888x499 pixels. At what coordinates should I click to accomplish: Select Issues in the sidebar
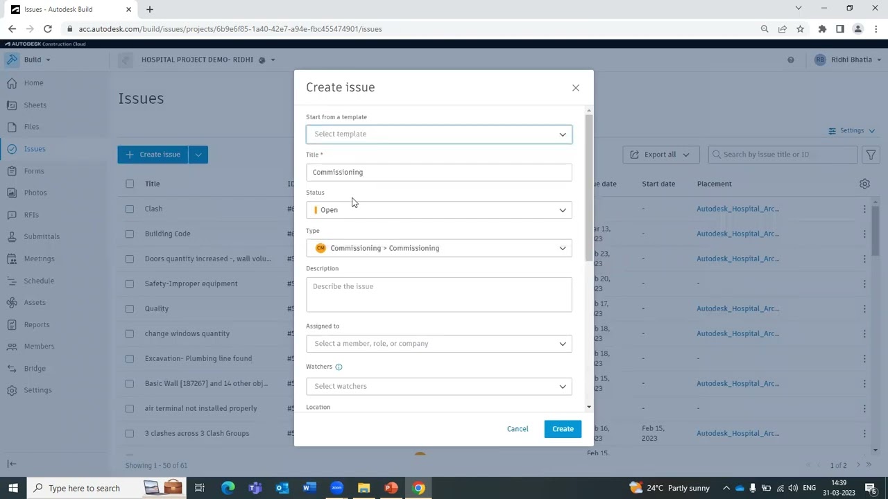pos(35,149)
